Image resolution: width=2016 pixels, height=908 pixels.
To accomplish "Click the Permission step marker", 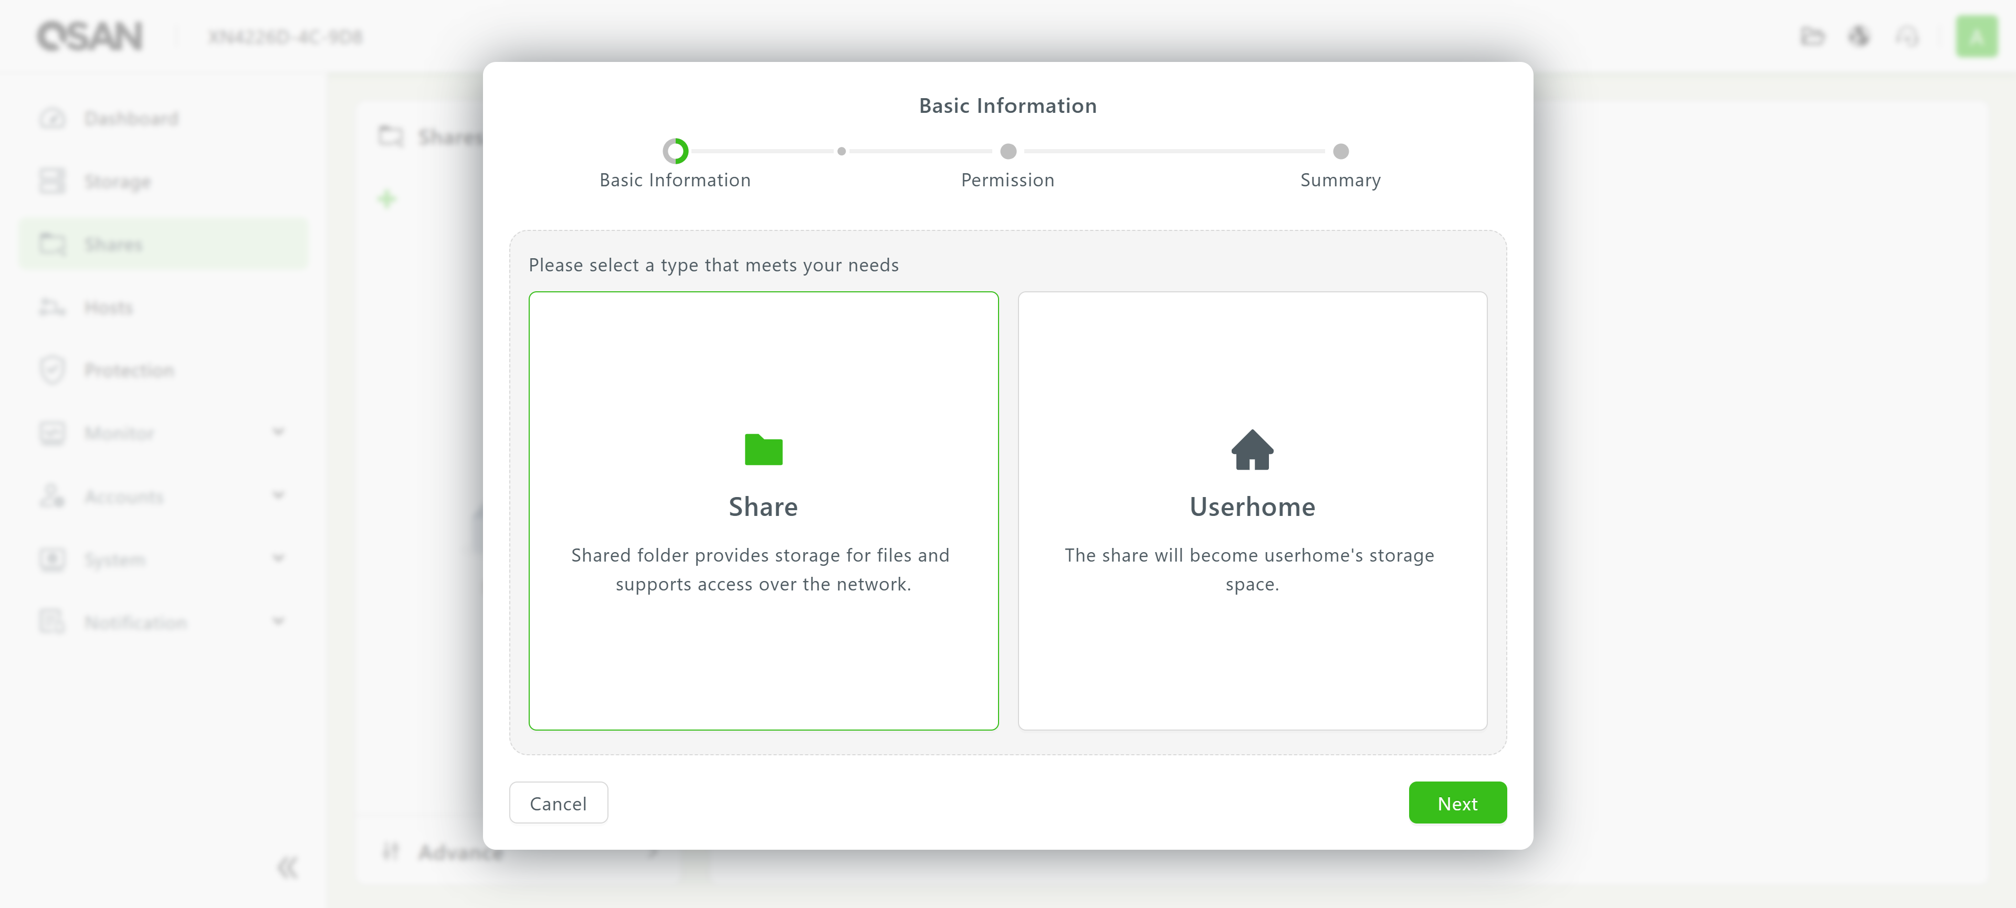I will (1008, 151).
